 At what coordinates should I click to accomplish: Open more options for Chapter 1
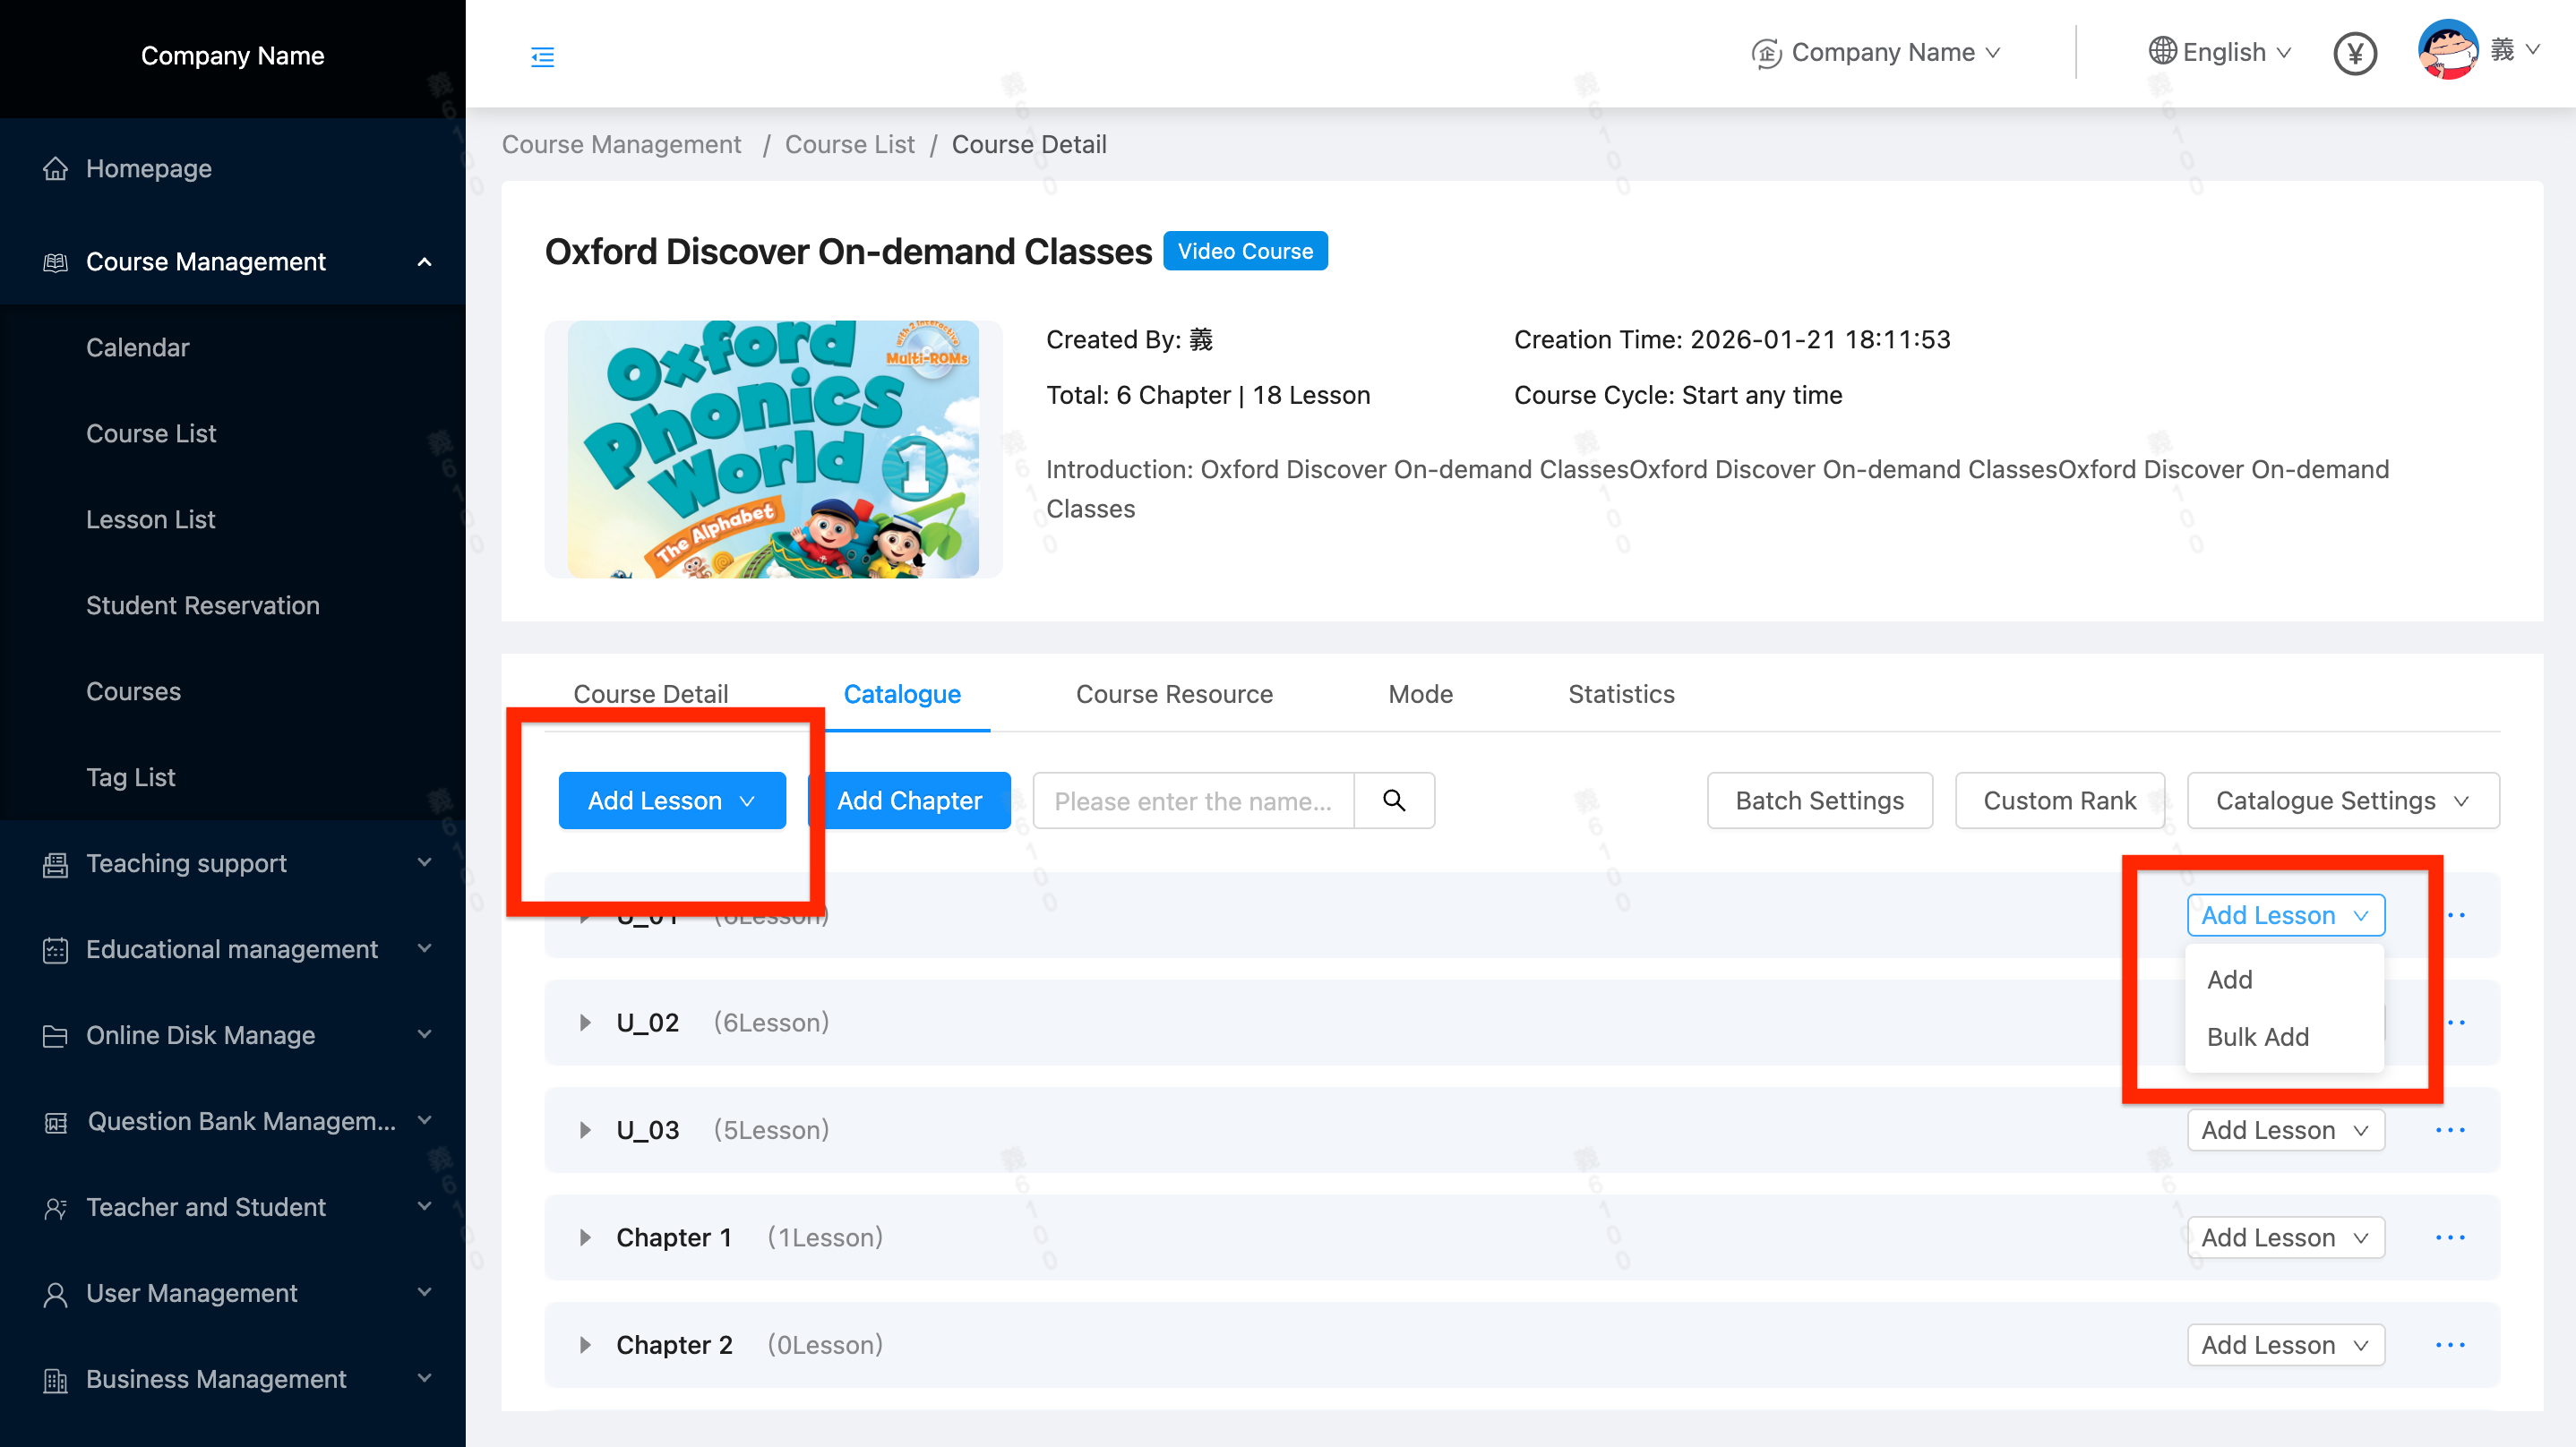click(2450, 1238)
